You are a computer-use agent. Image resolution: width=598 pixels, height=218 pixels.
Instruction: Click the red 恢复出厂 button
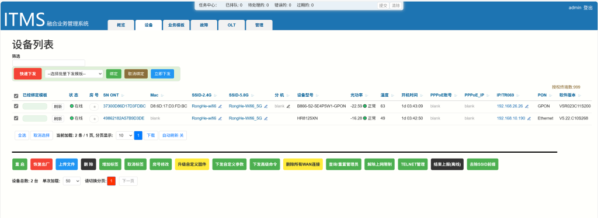41,164
